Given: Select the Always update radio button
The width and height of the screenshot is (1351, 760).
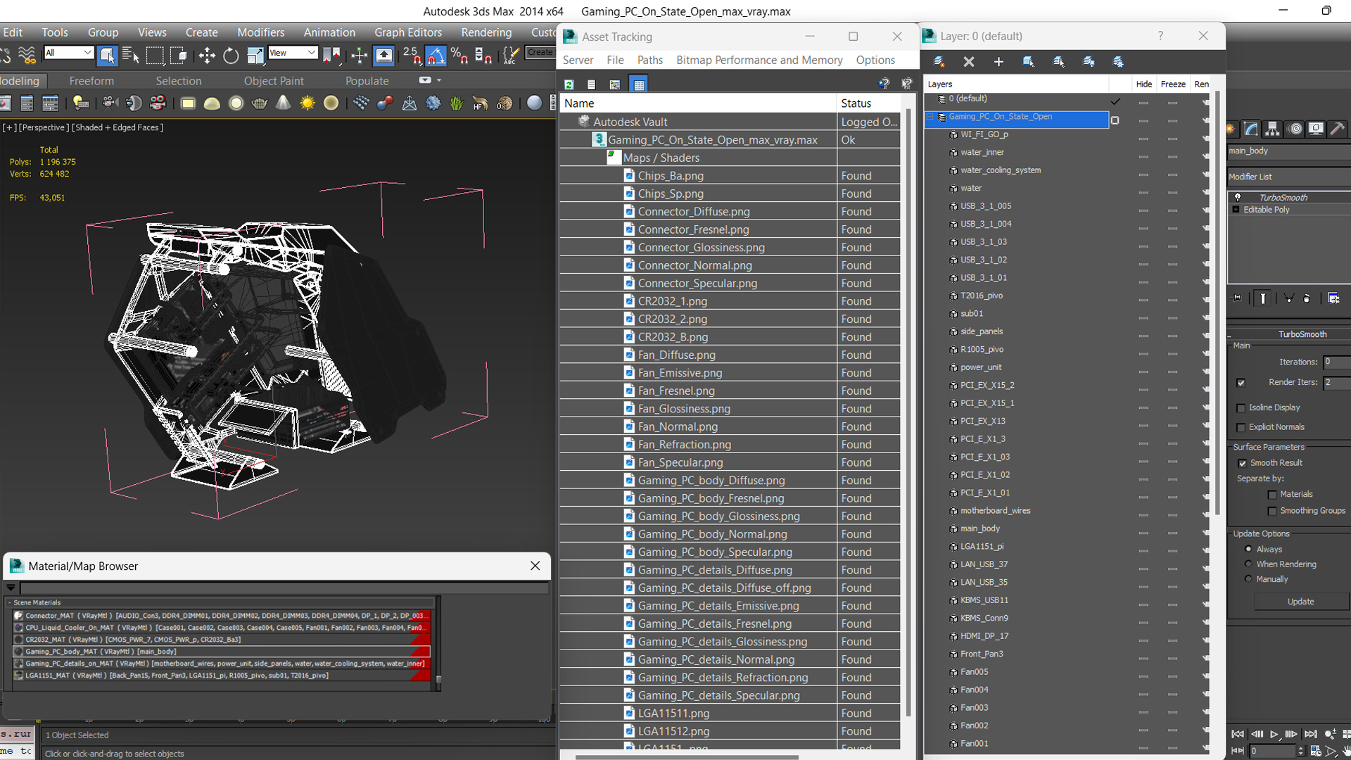Looking at the screenshot, I should [x=1248, y=549].
